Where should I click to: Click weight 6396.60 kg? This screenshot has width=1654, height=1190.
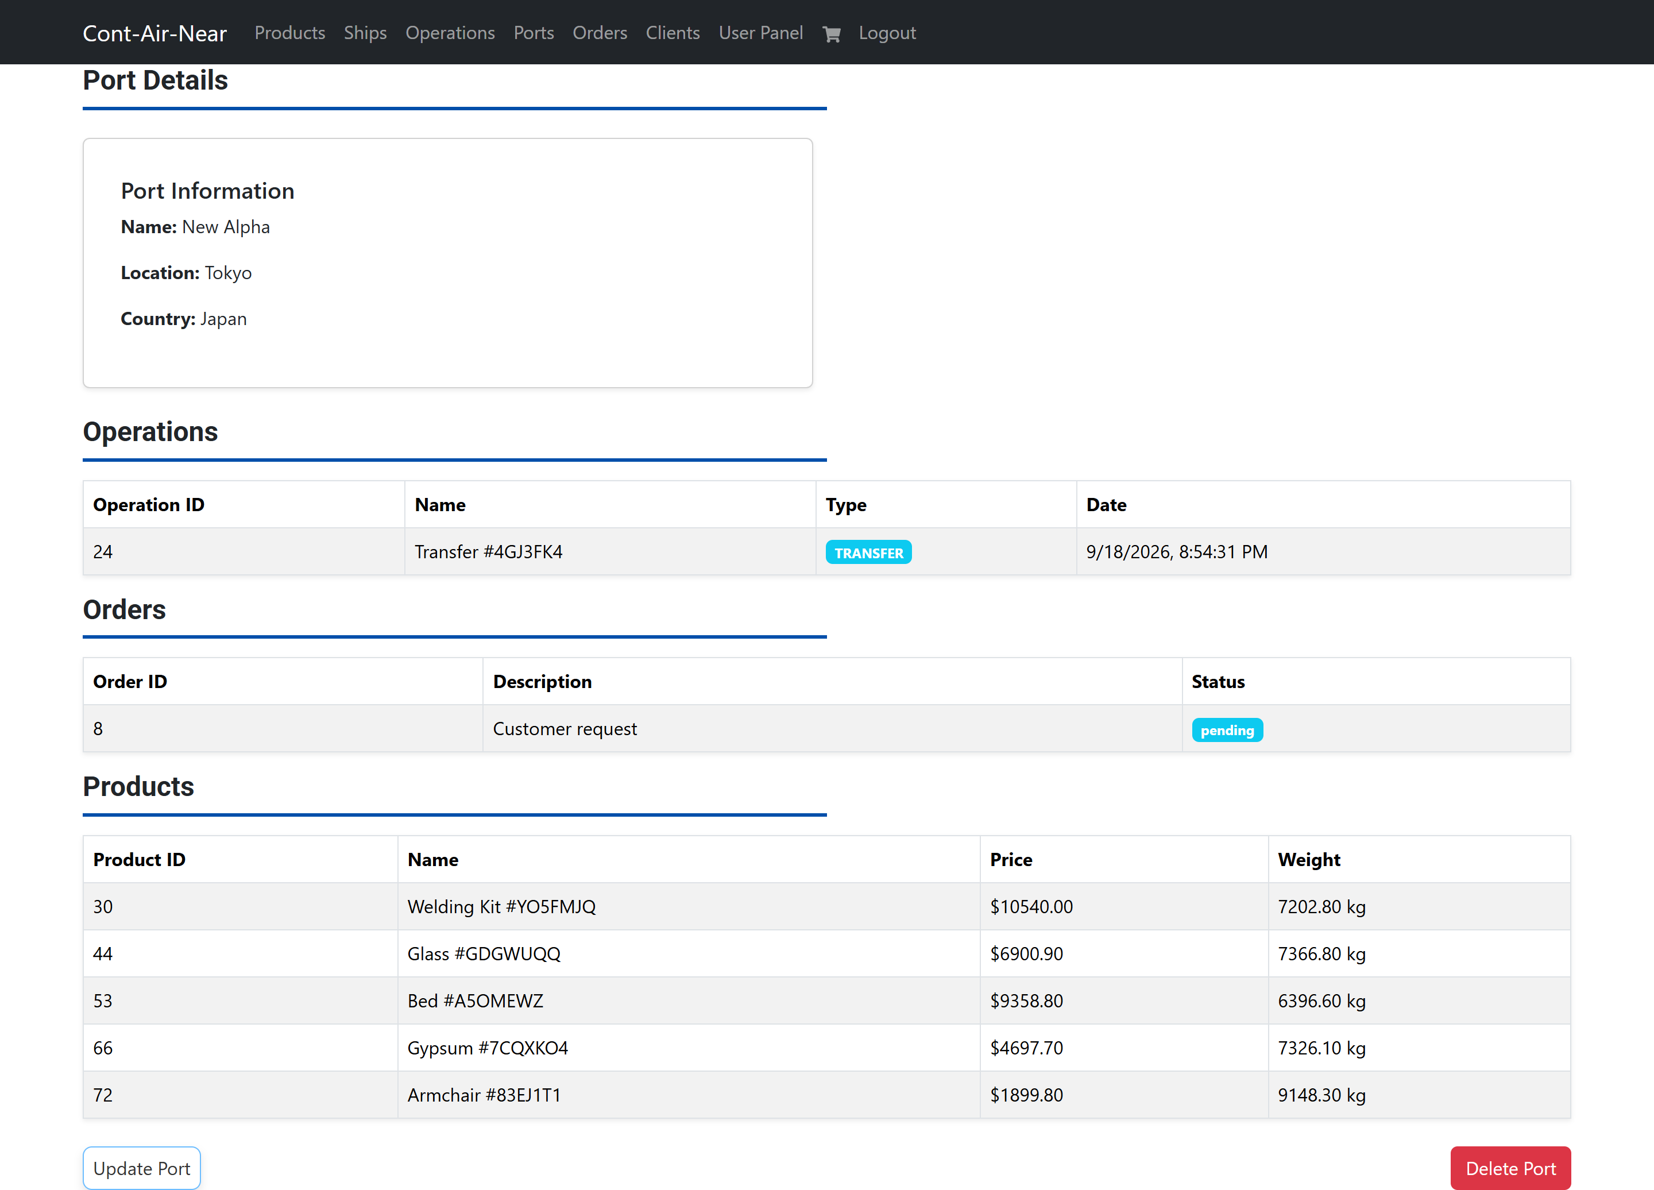click(x=1321, y=1000)
